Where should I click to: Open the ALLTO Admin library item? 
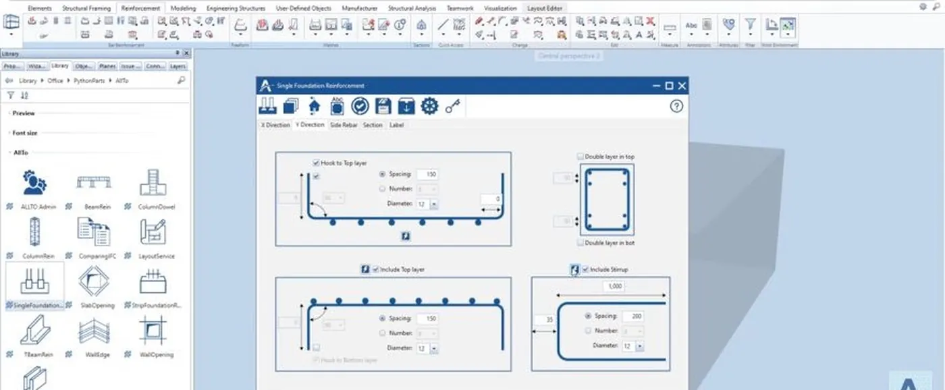pyautogui.click(x=34, y=182)
